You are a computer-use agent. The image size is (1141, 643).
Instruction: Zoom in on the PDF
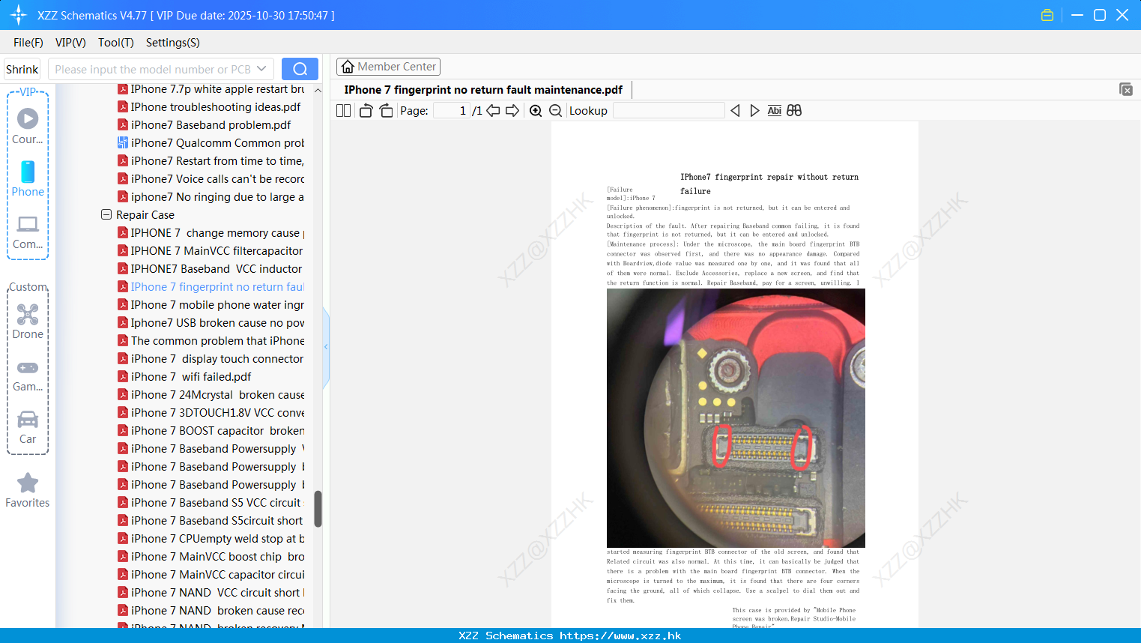[536, 110]
